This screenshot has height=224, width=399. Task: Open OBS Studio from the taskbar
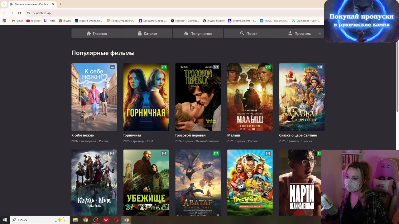96,220
